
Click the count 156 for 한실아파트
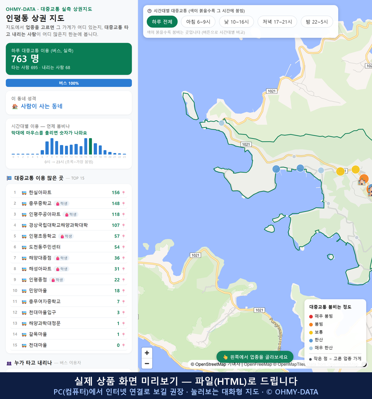tap(116, 193)
